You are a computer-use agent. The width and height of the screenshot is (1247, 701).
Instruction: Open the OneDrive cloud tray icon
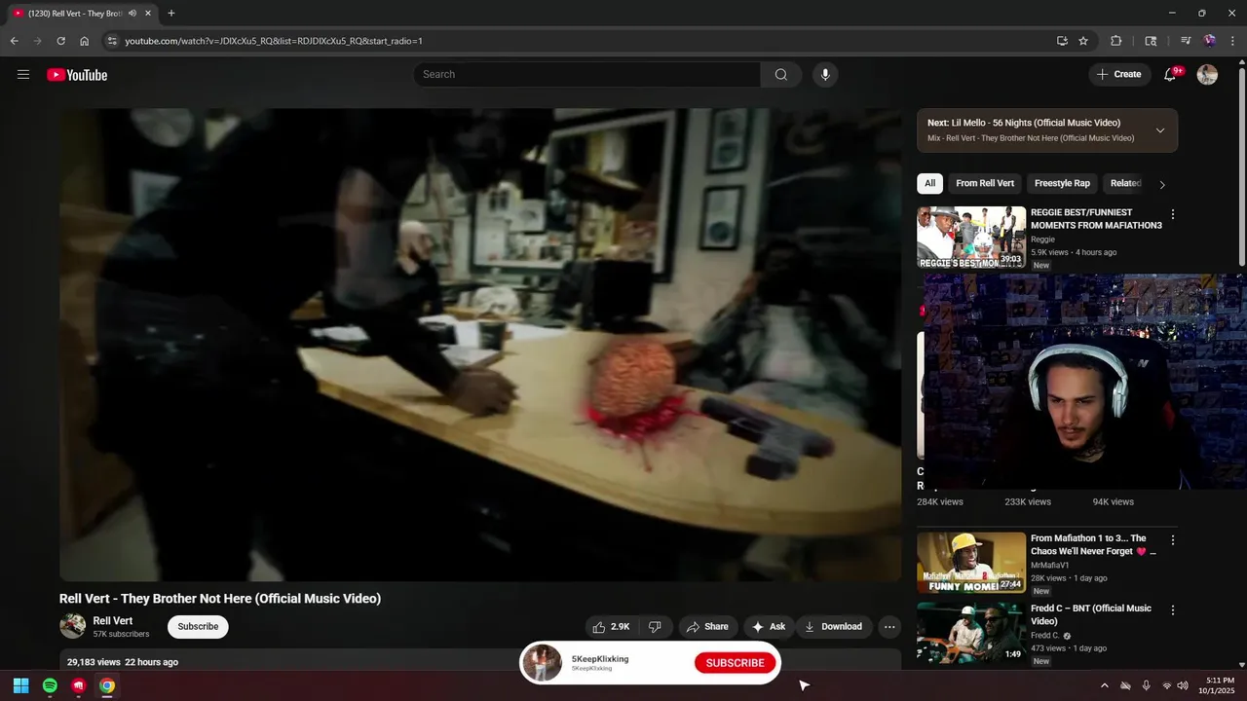coord(1125,685)
